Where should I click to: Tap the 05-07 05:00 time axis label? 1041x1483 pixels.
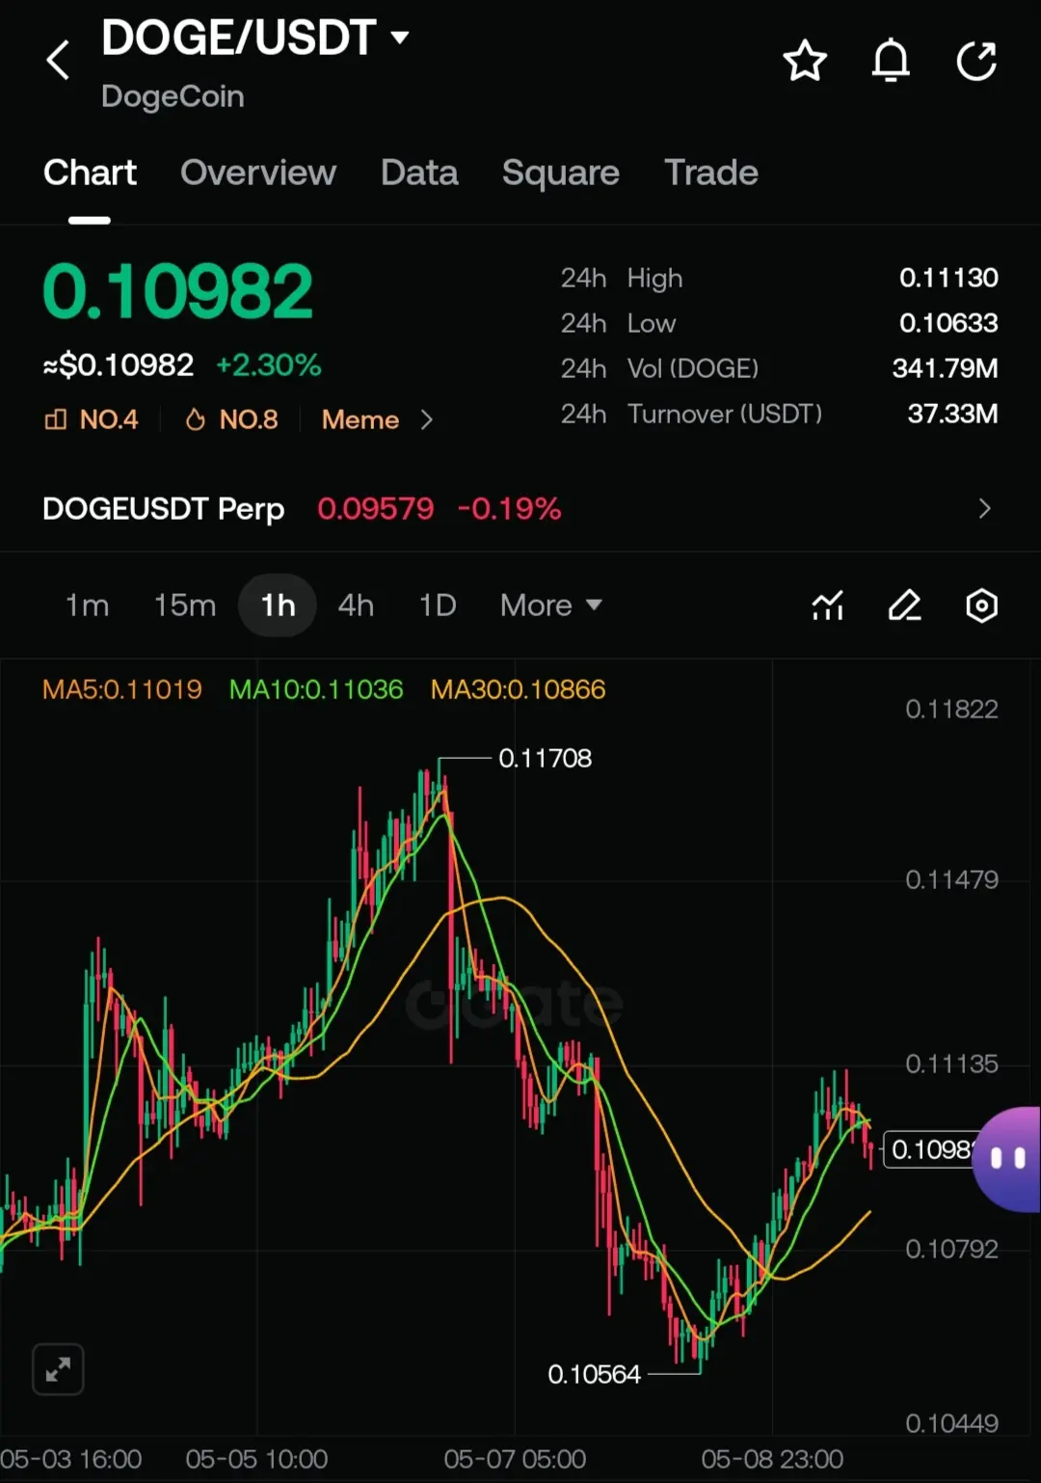click(x=515, y=1459)
